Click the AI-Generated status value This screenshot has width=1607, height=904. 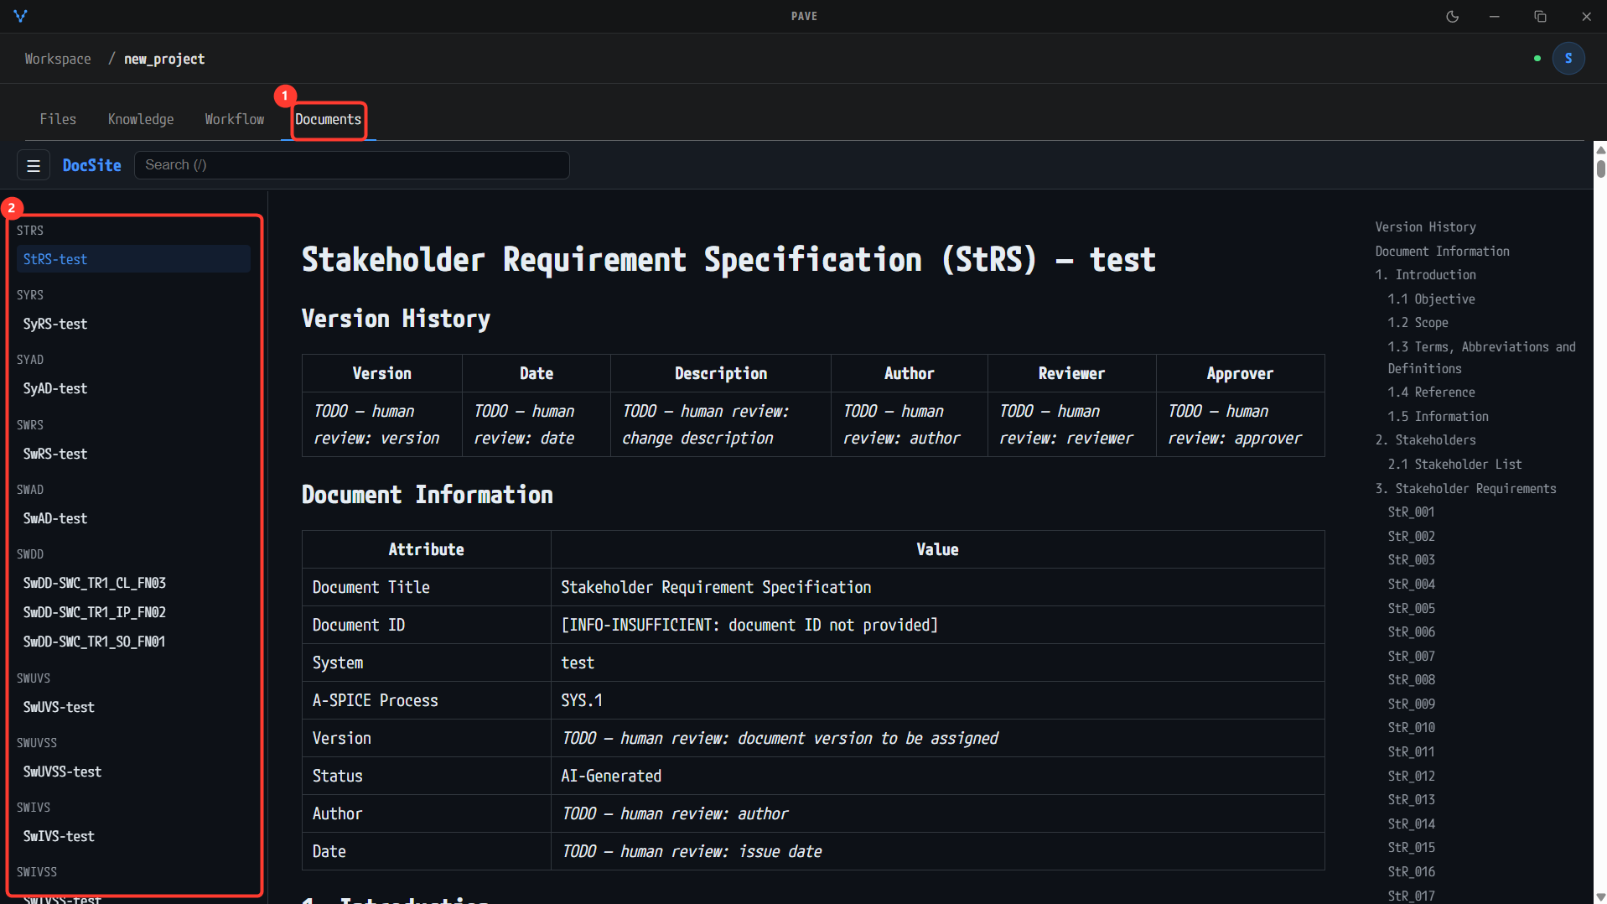(611, 777)
